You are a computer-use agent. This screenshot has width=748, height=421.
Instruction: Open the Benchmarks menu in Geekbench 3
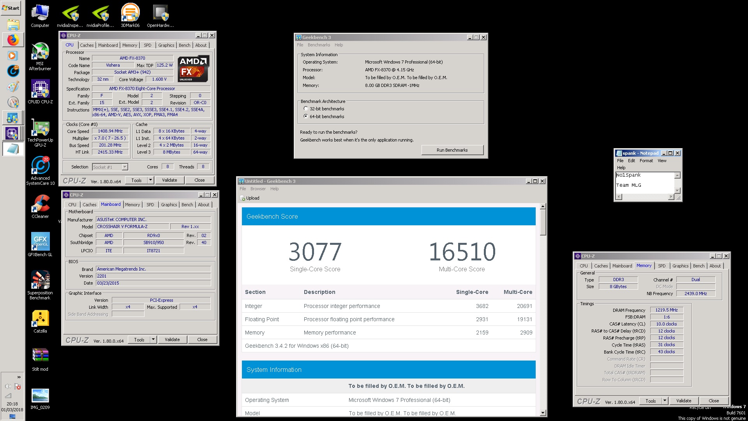coord(319,45)
